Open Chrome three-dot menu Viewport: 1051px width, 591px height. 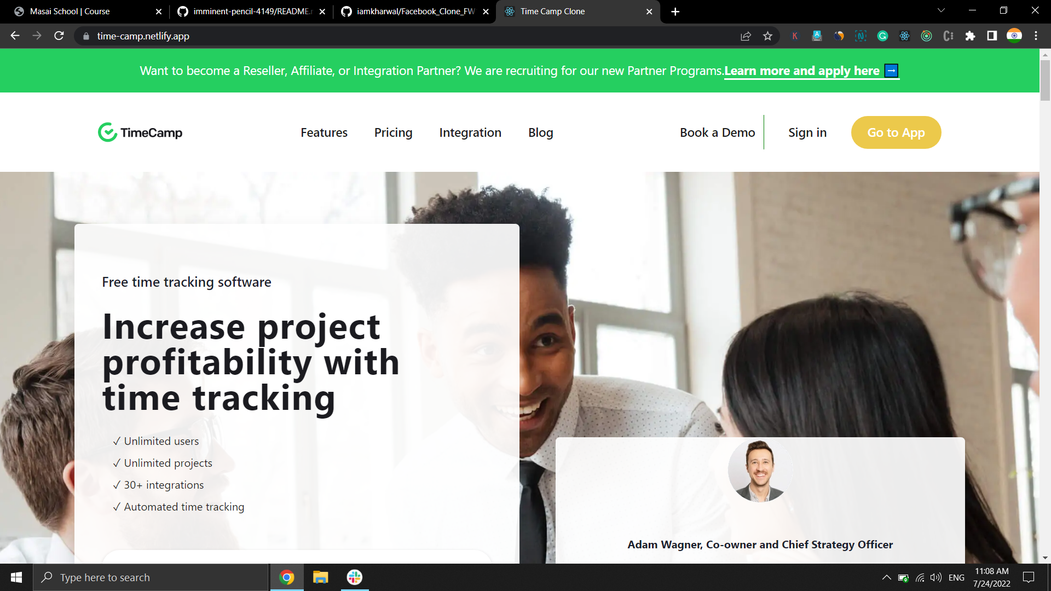pos(1036,36)
